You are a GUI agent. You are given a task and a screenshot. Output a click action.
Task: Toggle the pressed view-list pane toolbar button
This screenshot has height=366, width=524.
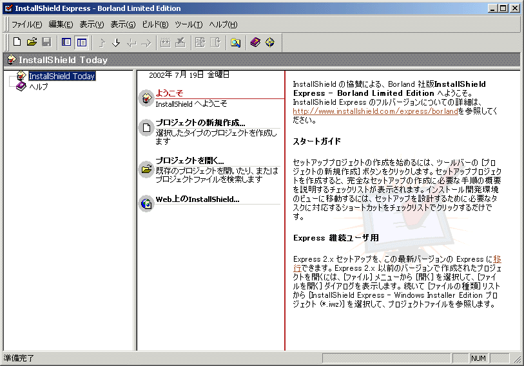[x=82, y=42]
